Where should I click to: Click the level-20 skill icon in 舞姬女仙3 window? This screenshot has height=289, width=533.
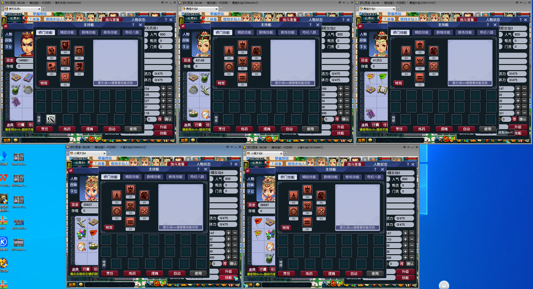[420, 78]
